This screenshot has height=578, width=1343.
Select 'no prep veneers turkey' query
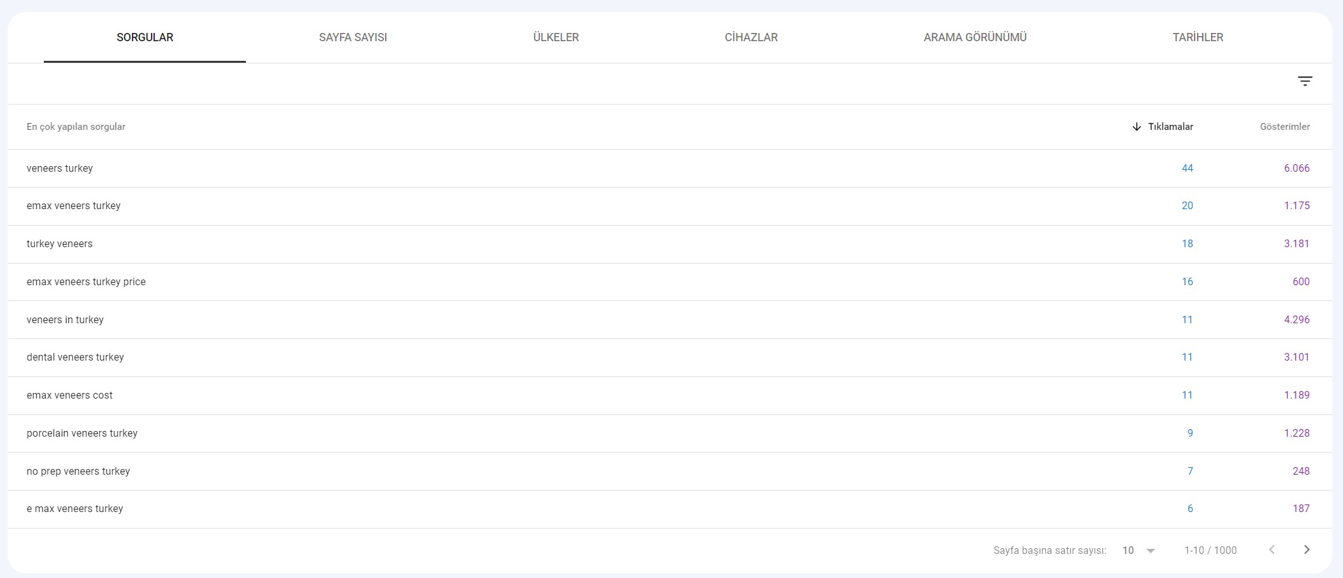pyautogui.click(x=78, y=471)
